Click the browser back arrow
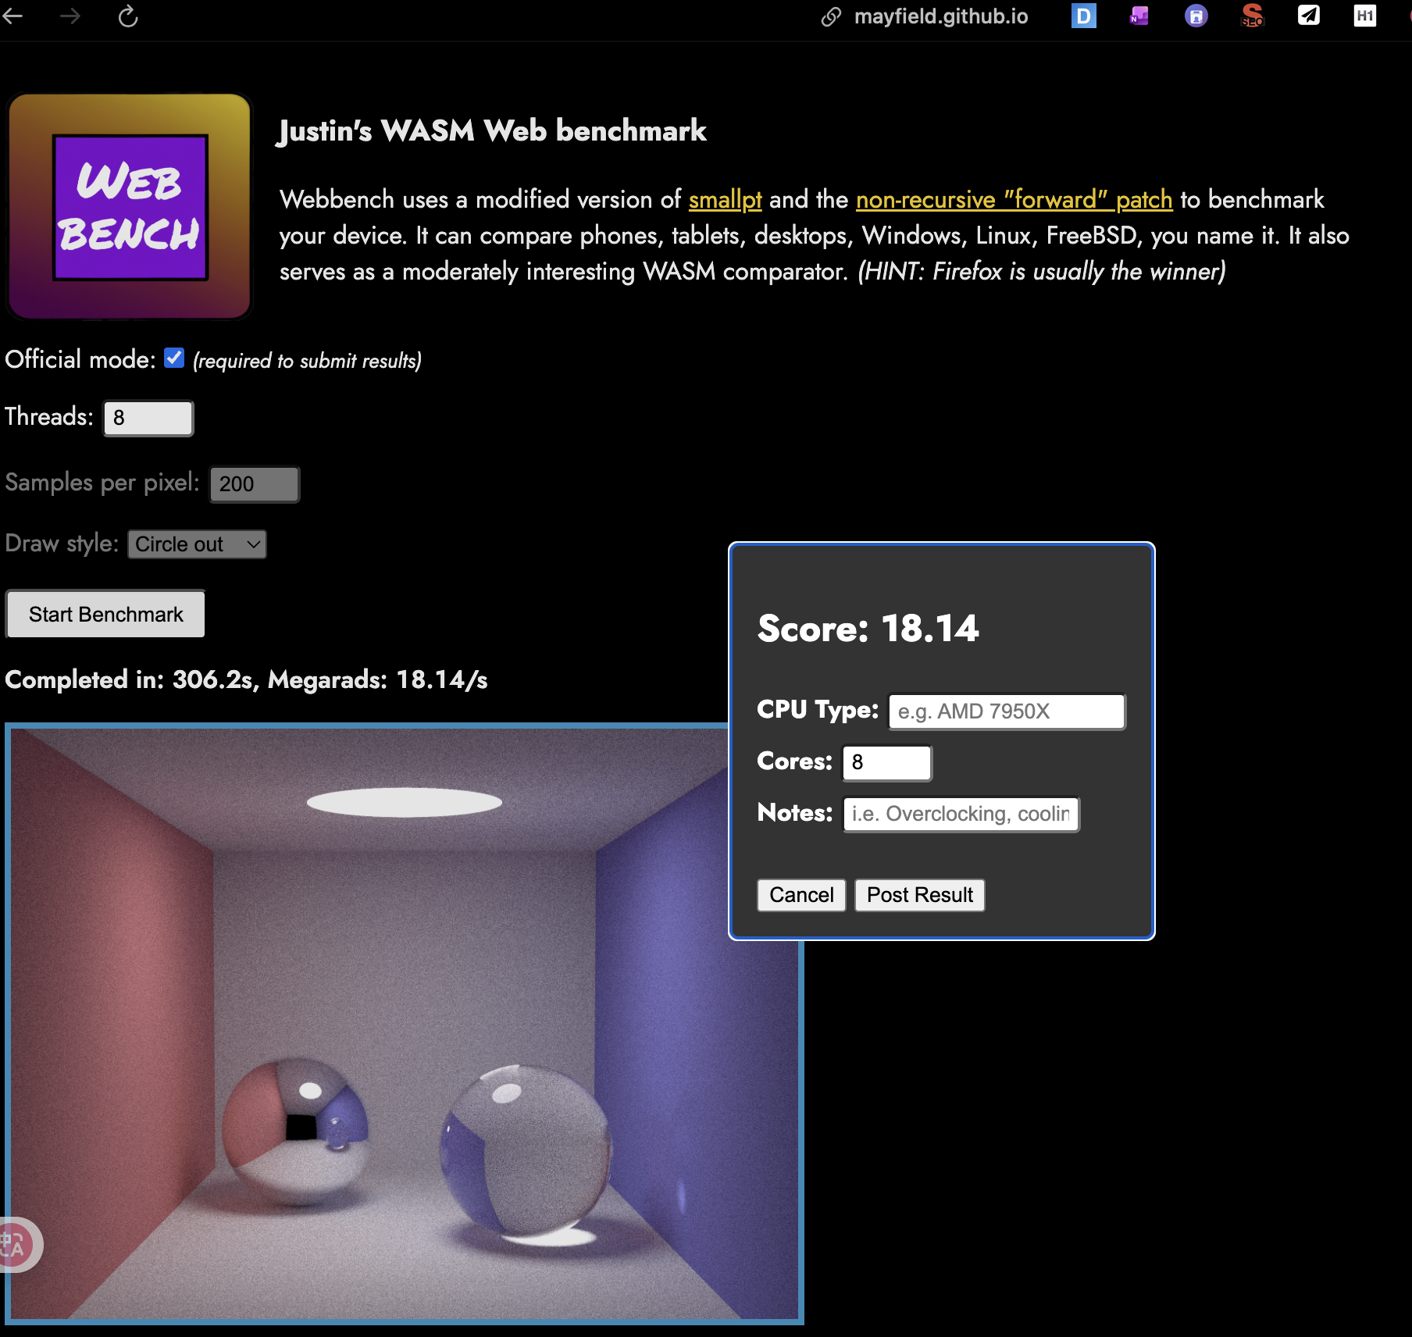The height and width of the screenshot is (1337, 1412). pos(13,16)
